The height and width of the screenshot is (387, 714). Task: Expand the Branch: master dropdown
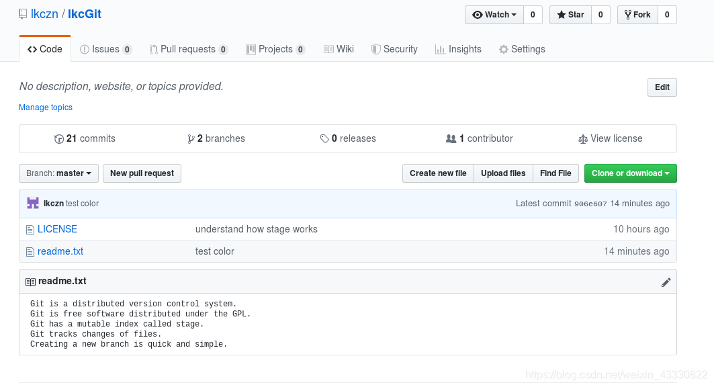[58, 173]
